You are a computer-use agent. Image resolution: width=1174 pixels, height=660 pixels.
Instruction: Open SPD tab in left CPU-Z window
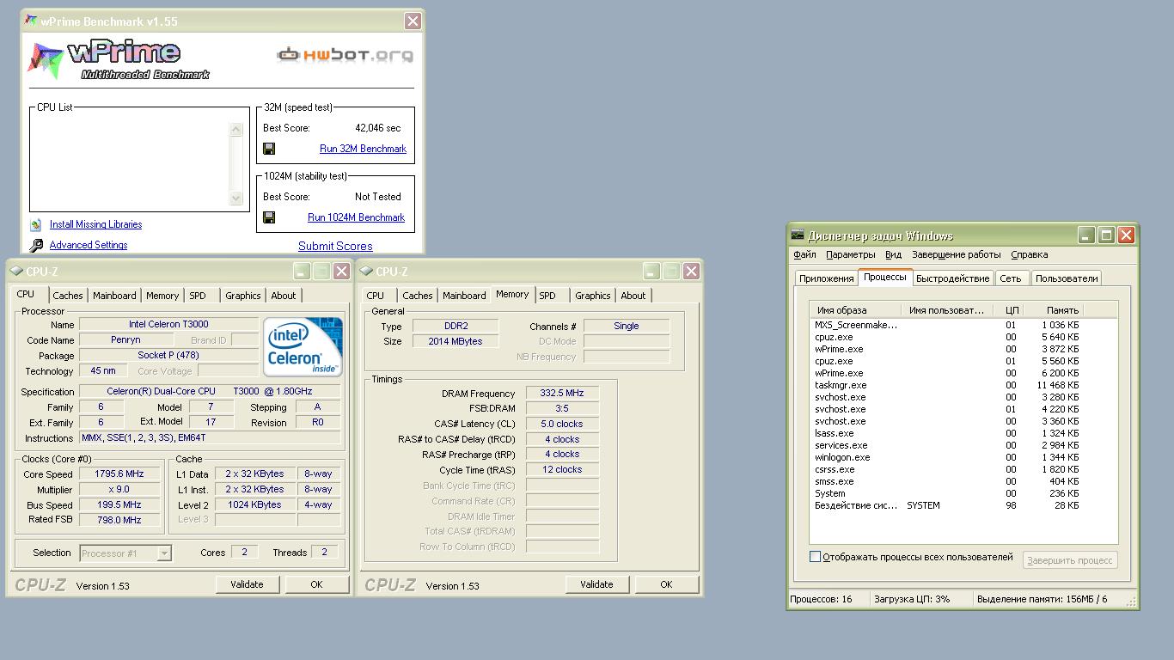click(198, 296)
